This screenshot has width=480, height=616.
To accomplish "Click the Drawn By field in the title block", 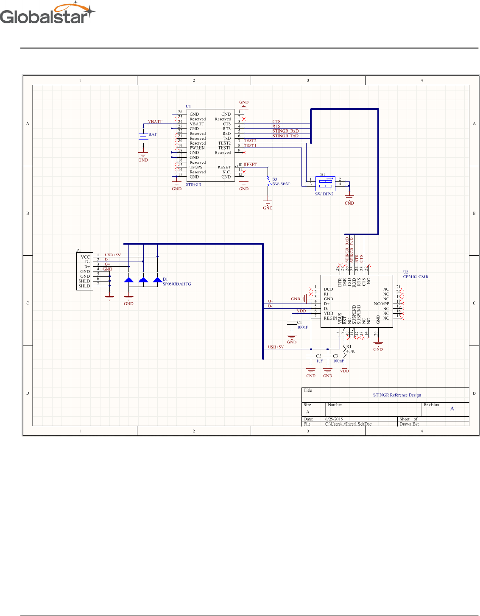I will [434, 424].
